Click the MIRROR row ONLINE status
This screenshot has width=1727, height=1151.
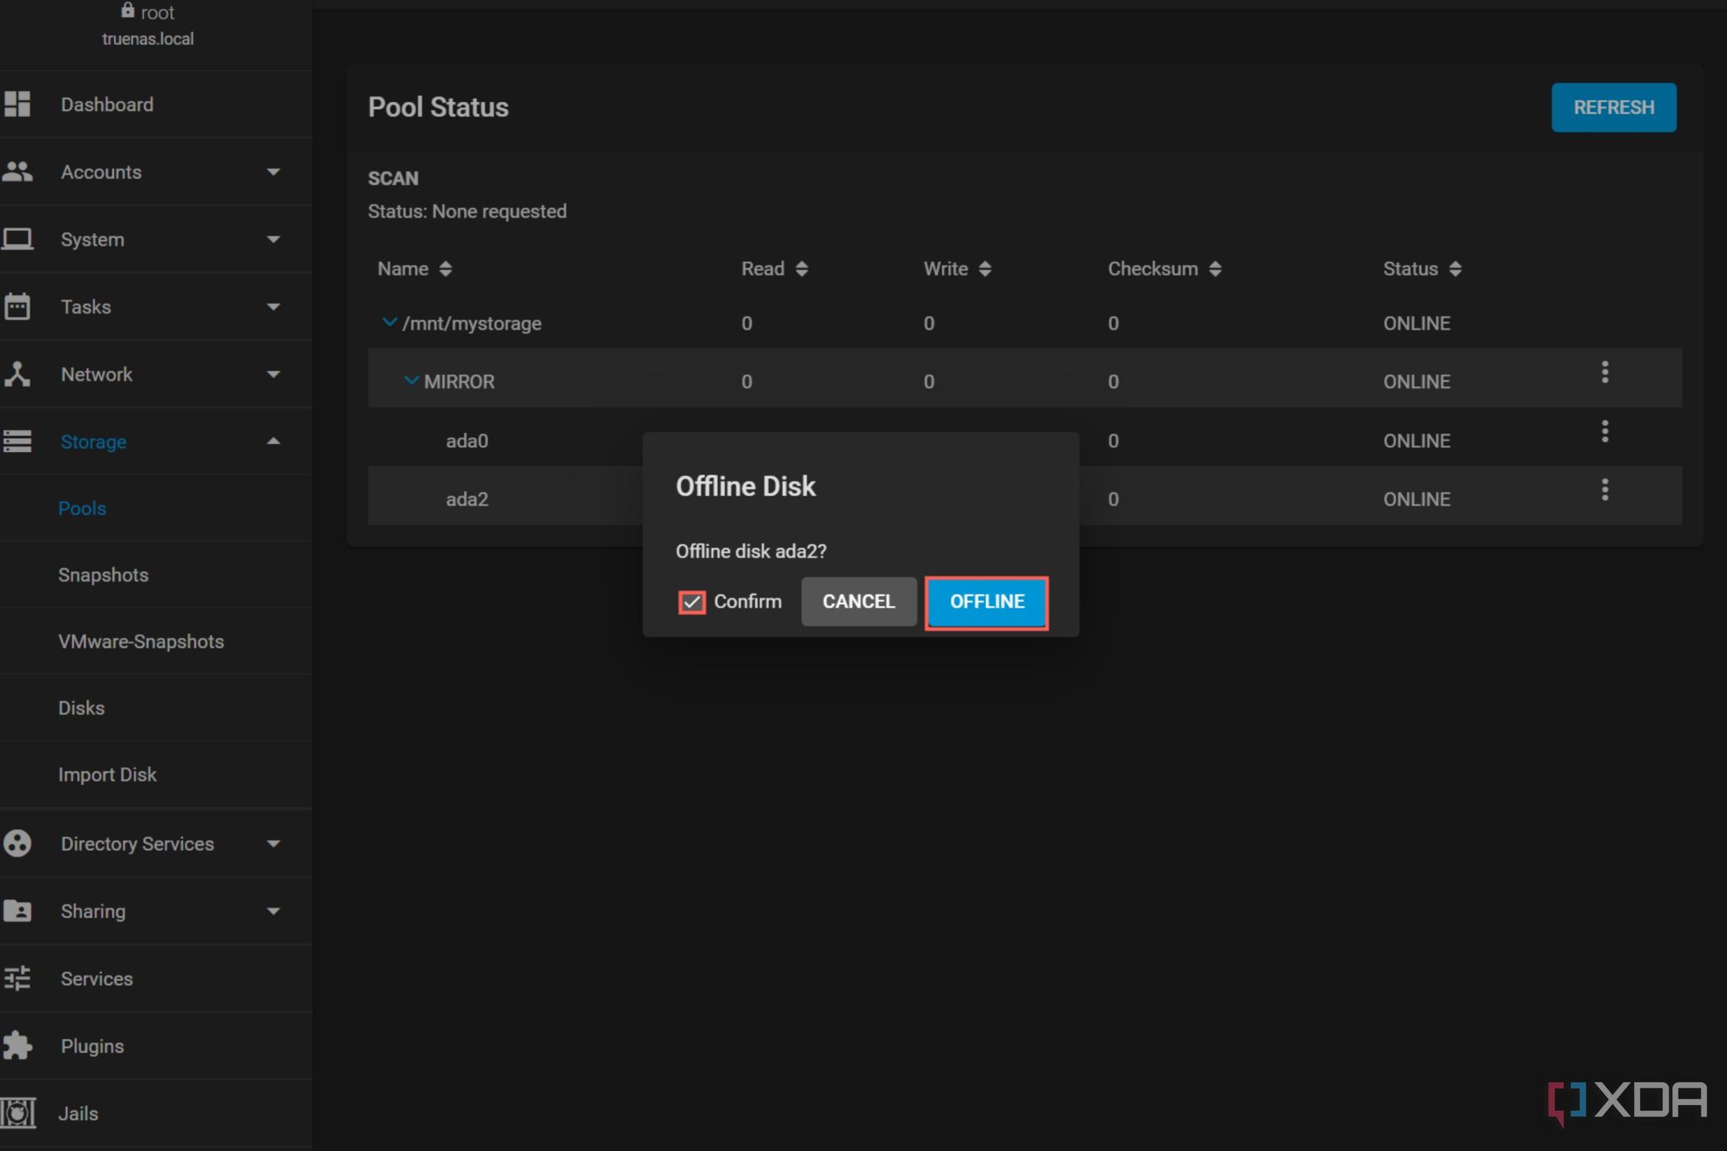click(x=1416, y=381)
